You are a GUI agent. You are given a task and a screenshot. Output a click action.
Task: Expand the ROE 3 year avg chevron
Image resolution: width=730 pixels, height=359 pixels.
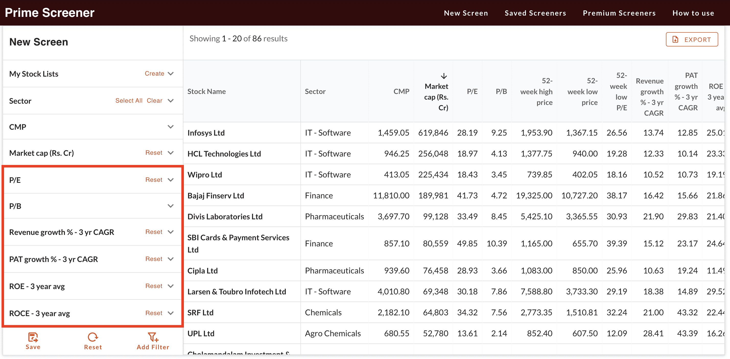[x=171, y=286]
